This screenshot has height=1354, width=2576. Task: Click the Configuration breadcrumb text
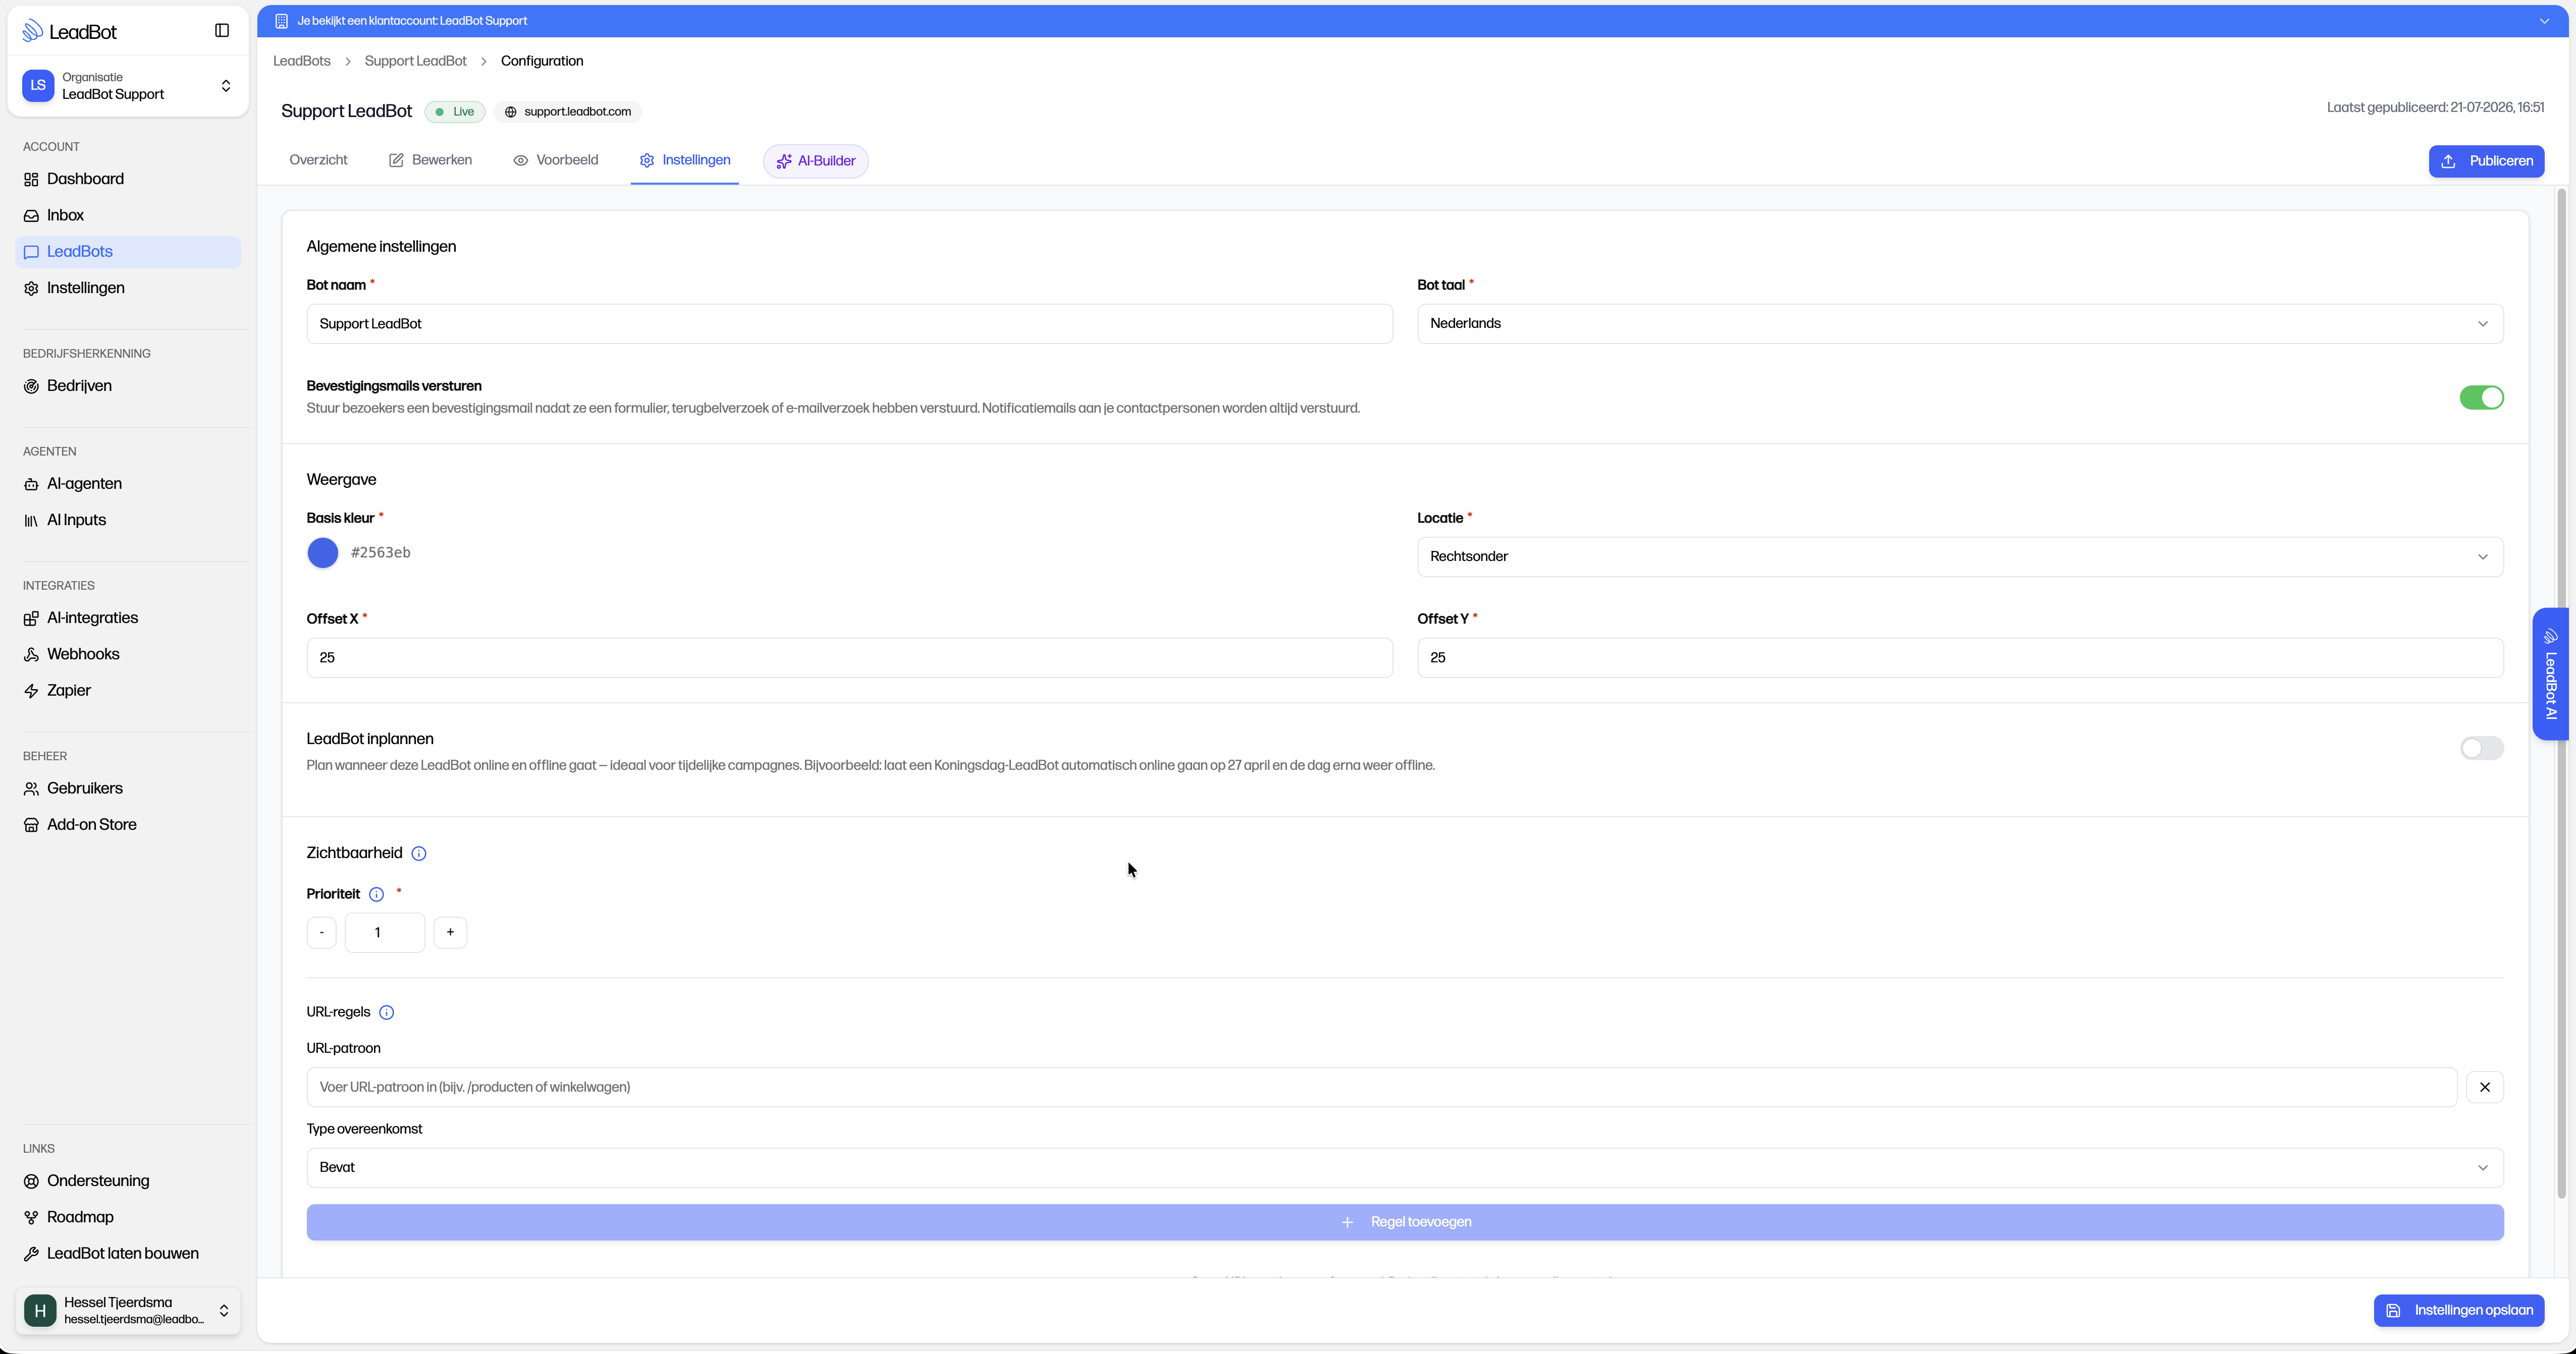point(542,61)
